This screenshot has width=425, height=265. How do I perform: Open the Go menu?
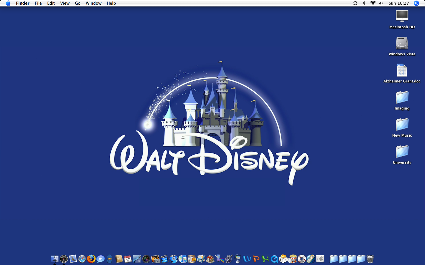coord(78,3)
